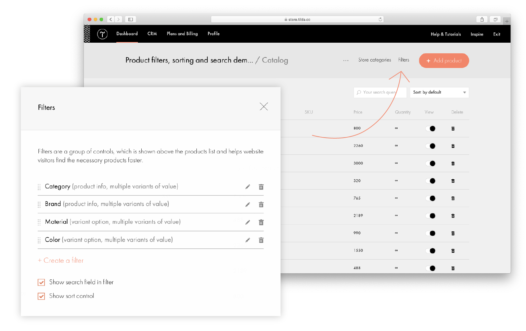Delete the product priced 2189
Screen dimensions: 526x331
pyautogui.click(x=453, y=216)
